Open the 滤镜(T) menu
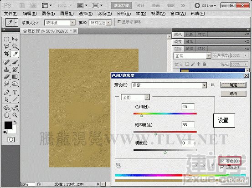 pos(105,14)
